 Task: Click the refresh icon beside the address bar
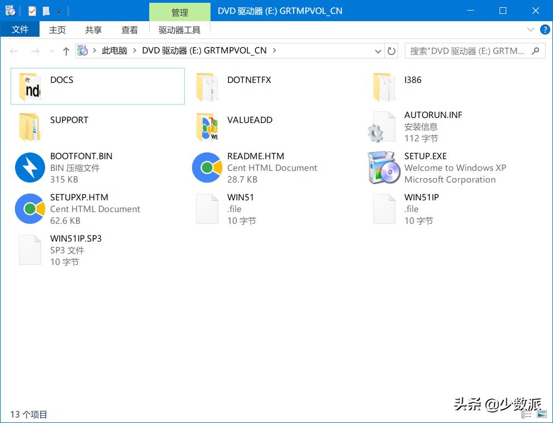click(393, 50)
